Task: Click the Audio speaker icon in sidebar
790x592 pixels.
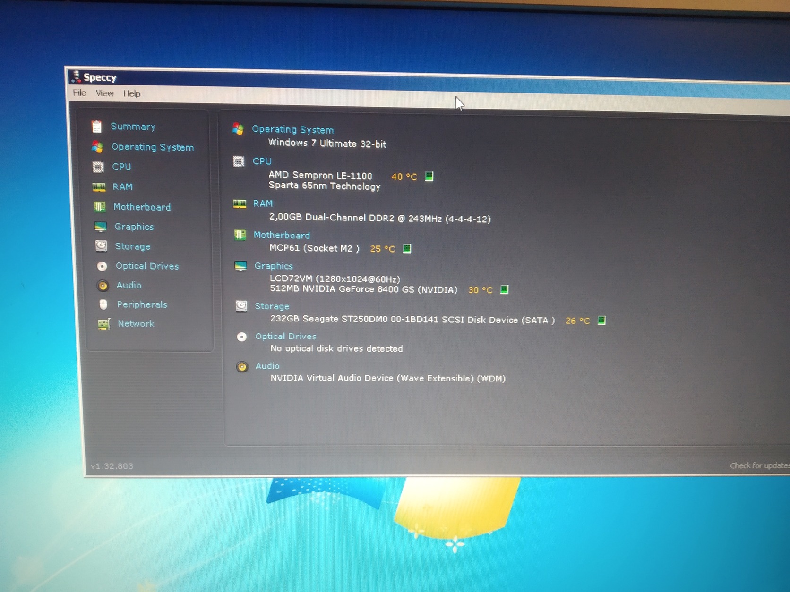Action: coord(103,285)
